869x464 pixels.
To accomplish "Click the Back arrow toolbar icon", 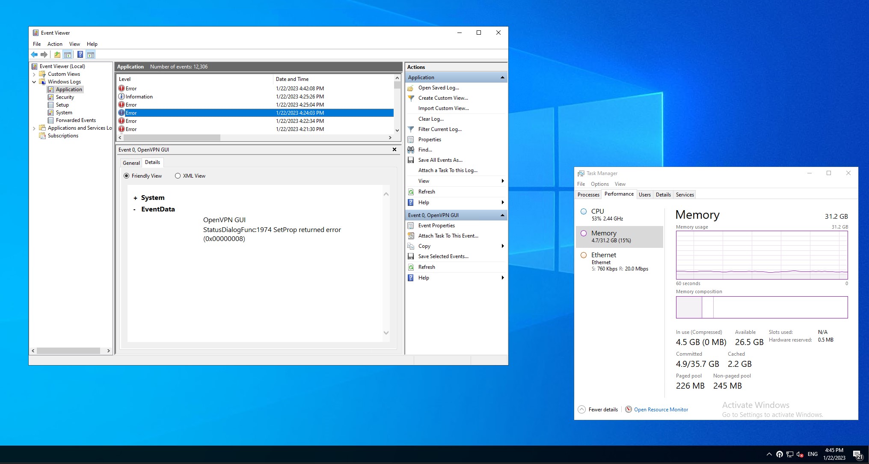I will click(34, 54).
